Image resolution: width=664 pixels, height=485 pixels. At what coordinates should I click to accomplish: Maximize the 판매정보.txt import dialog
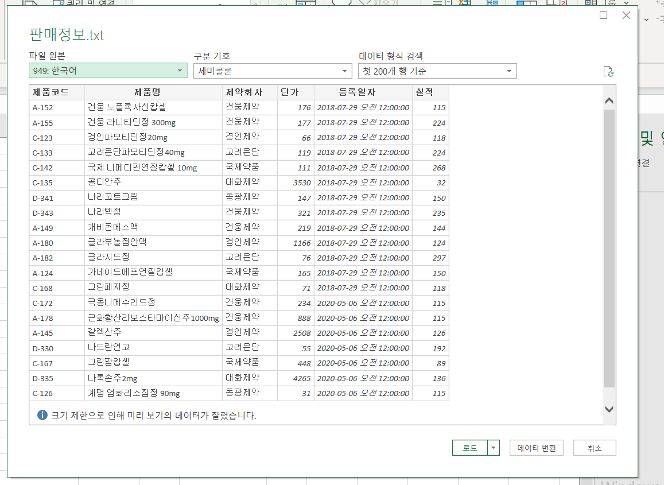click(x=603, y=15)
